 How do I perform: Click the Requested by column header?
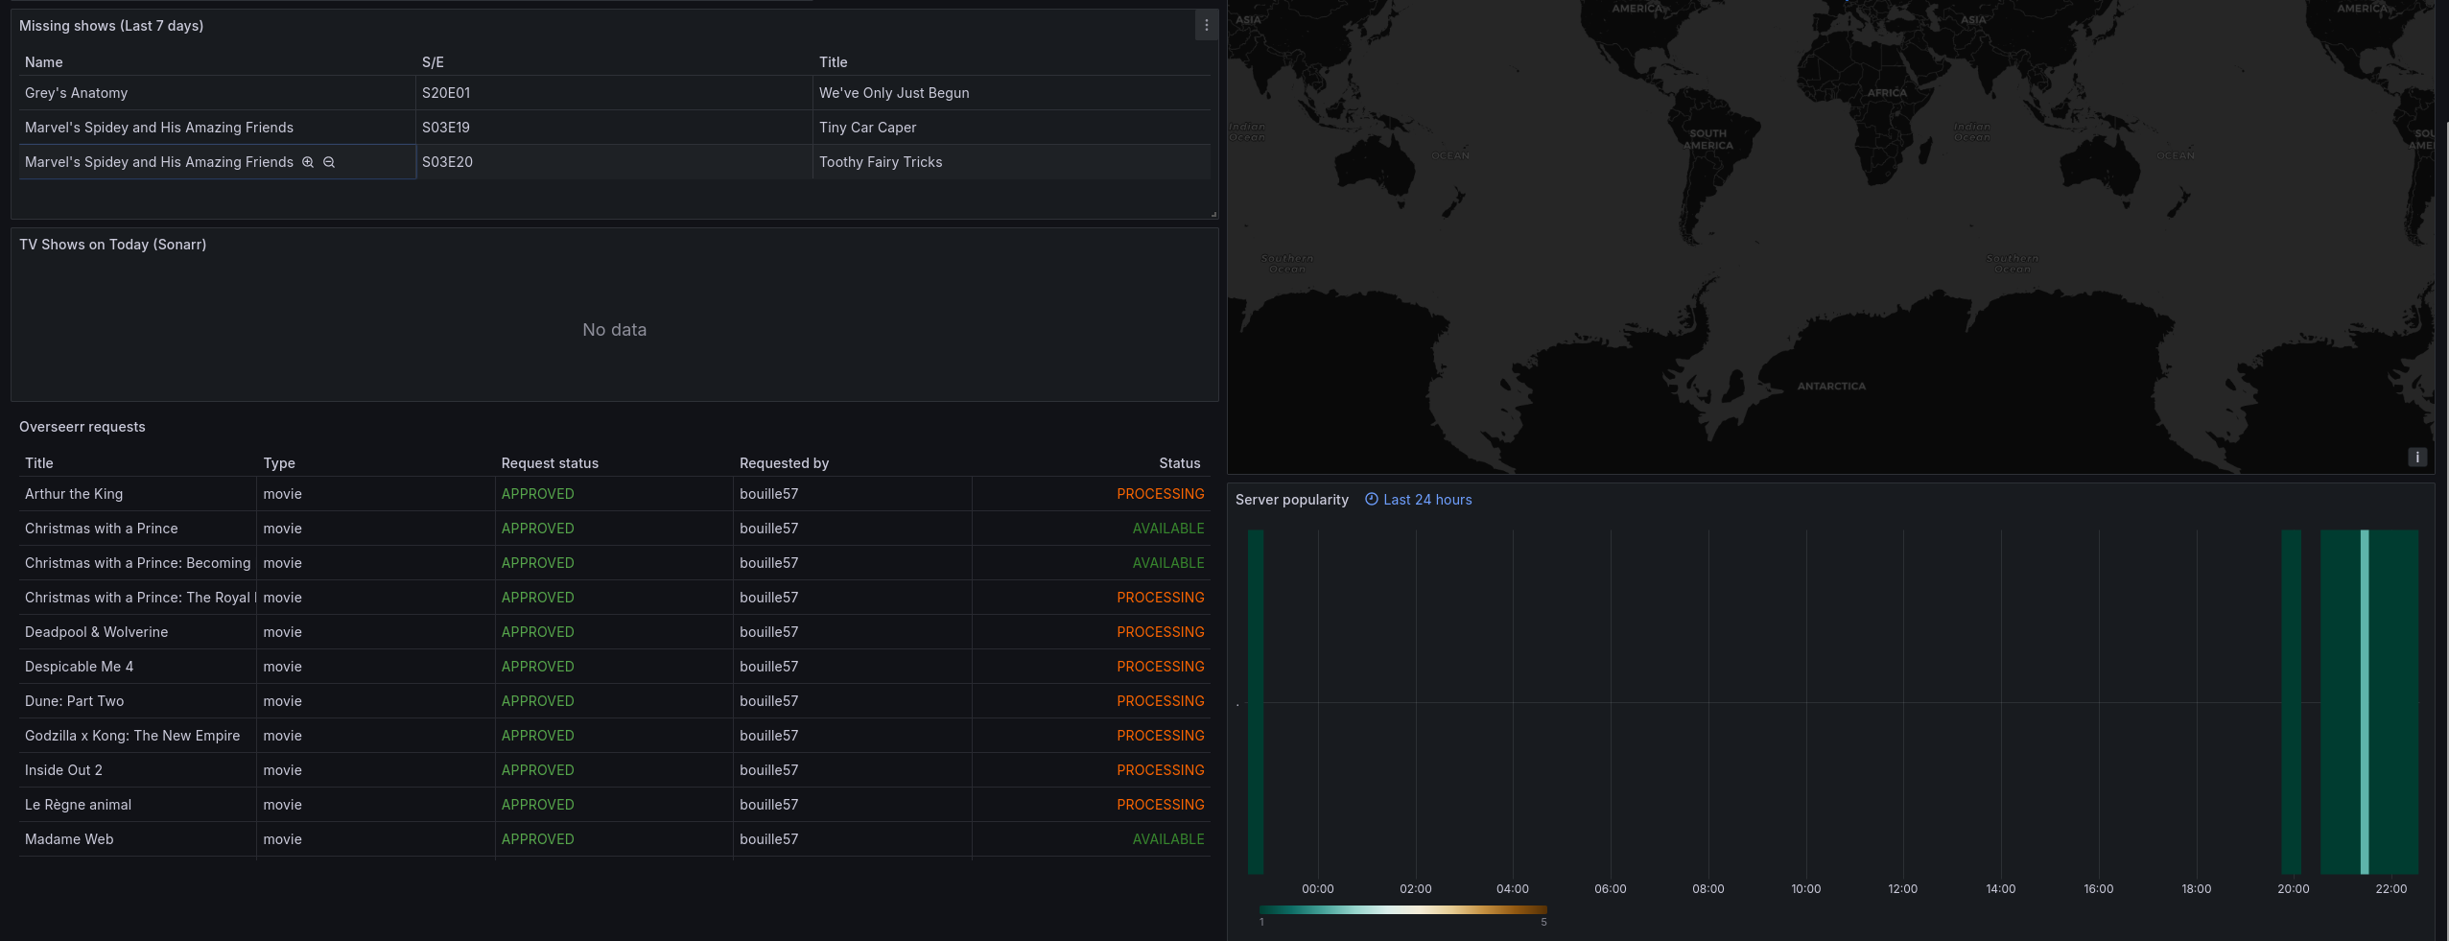[784, 463]
